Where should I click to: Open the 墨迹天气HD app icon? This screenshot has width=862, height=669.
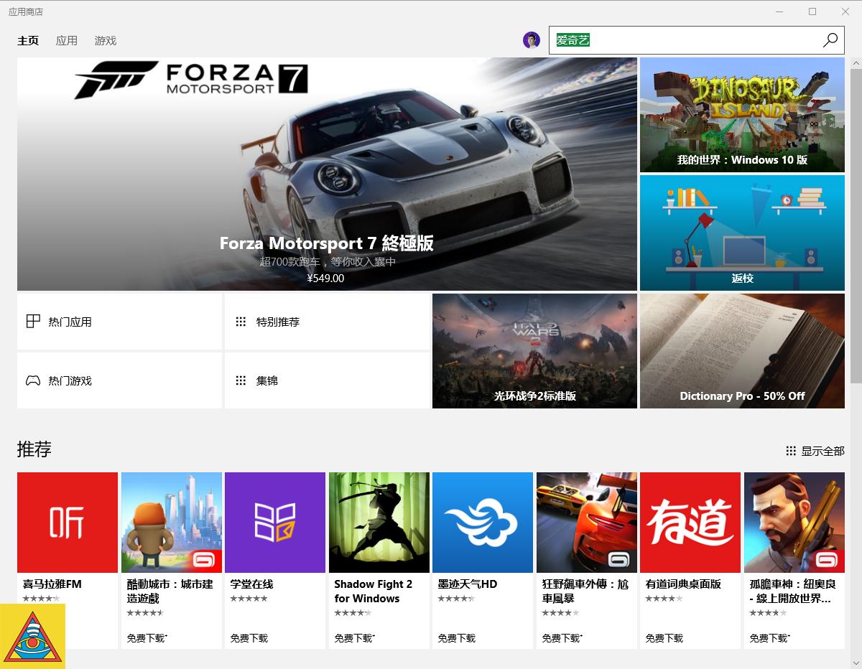[483, 523]
